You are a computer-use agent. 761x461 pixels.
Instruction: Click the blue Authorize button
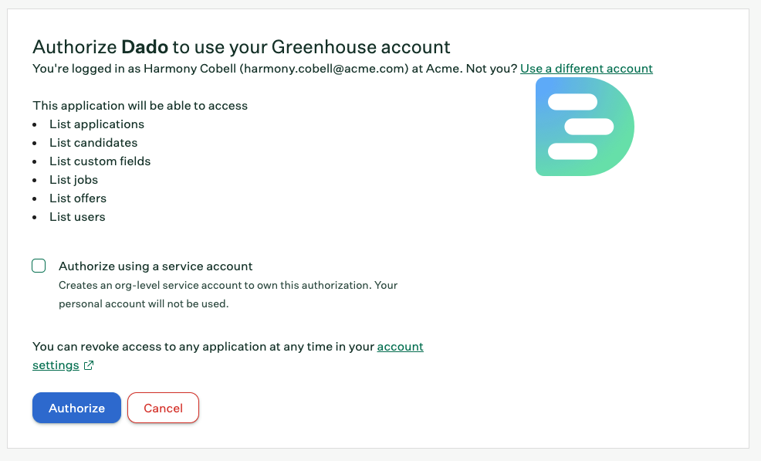[76, 408]
